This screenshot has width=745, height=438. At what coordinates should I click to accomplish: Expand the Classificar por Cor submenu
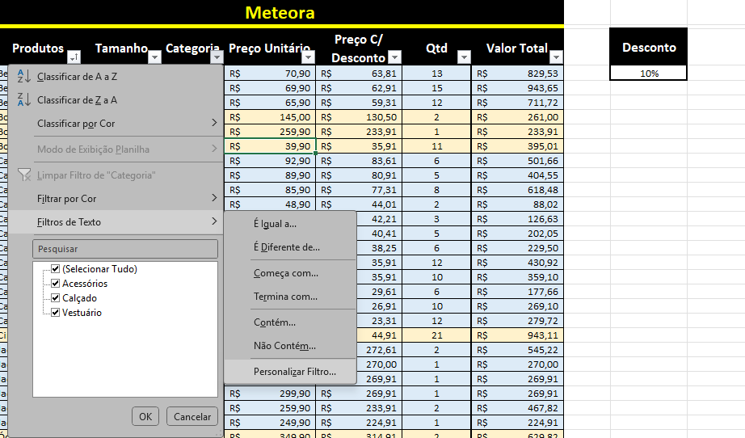[116, 124]
